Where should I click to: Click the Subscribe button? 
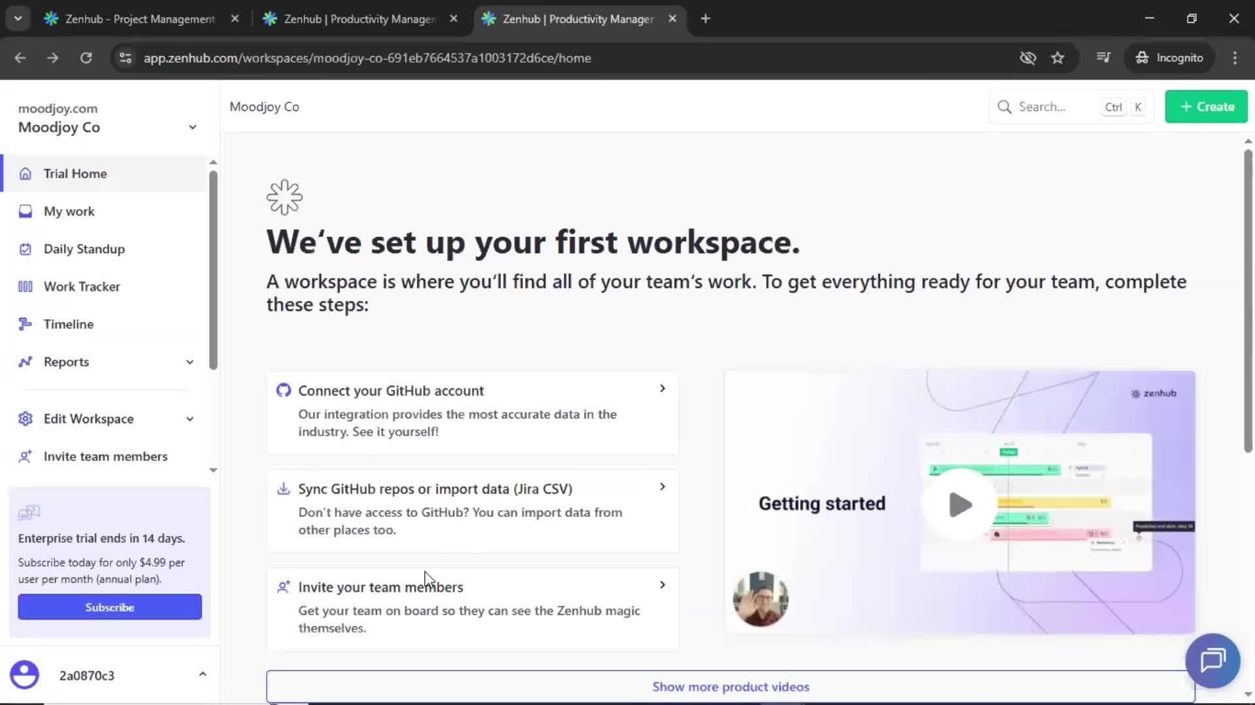[x=109, y=606]
